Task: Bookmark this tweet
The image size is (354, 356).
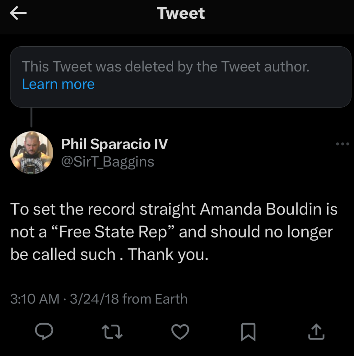Action: click(x=248, y=331)
